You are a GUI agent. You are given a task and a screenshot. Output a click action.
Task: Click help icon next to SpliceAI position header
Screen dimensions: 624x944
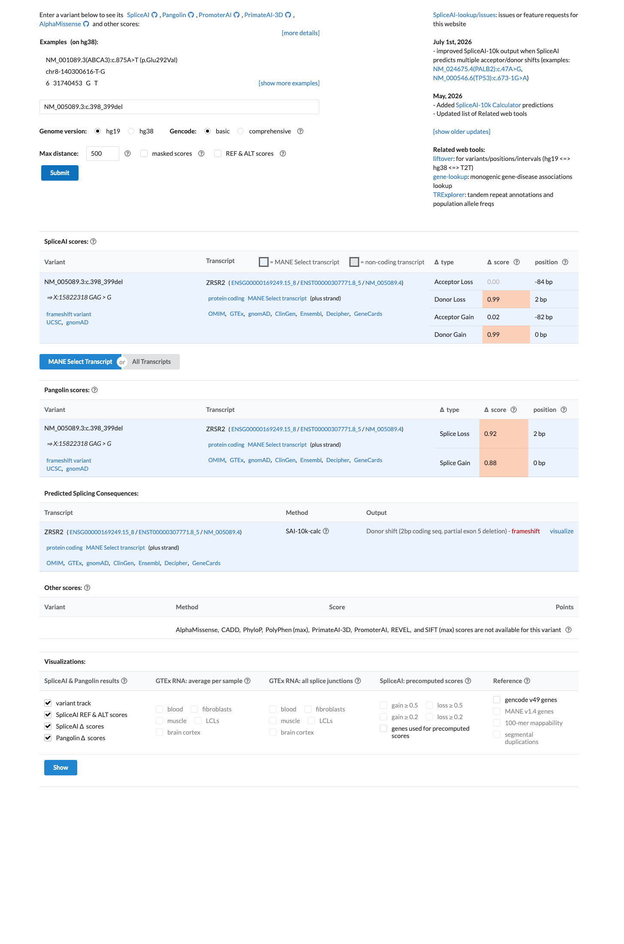point(565,262)
